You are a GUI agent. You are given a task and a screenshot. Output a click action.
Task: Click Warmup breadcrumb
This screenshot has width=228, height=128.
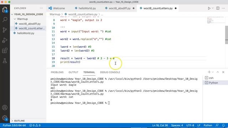(x=55, y=14)
